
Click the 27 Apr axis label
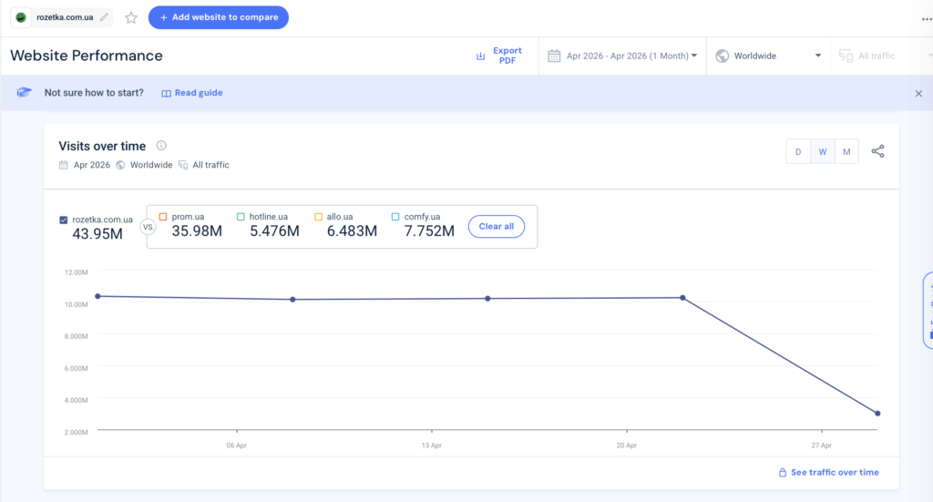821,446
